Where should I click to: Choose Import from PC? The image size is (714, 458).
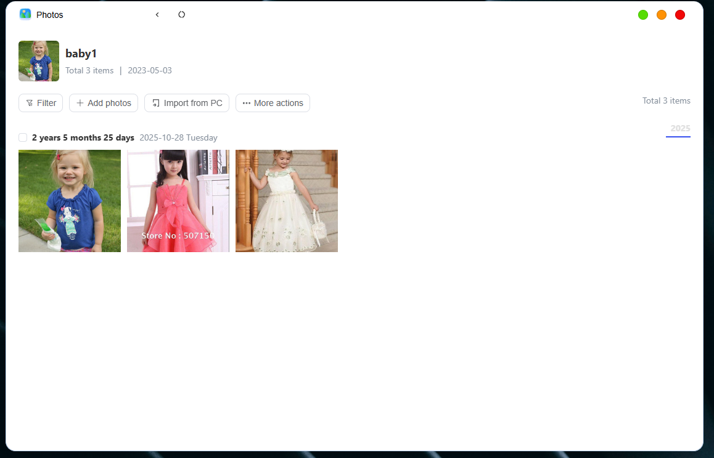click(187, 103)
